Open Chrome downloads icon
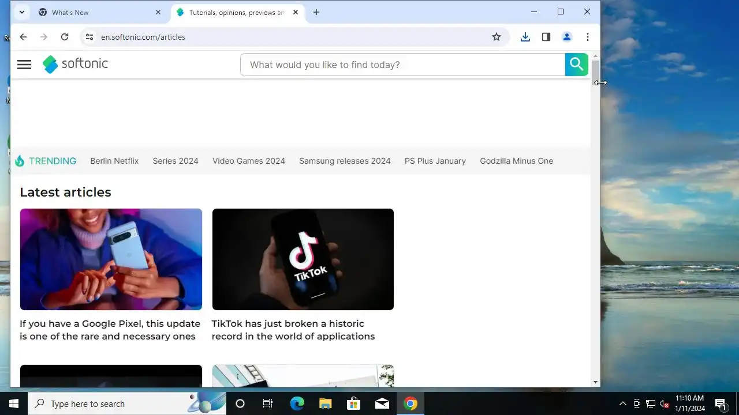Viewport: 739px width, 415px height. point(525,37)
